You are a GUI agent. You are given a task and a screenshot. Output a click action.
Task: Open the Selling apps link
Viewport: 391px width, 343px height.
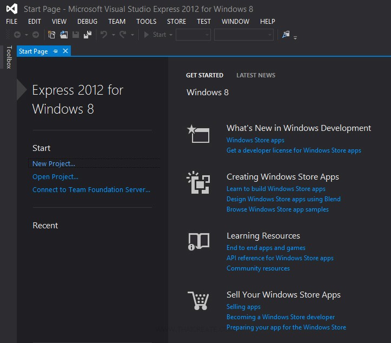coord(243,307)
